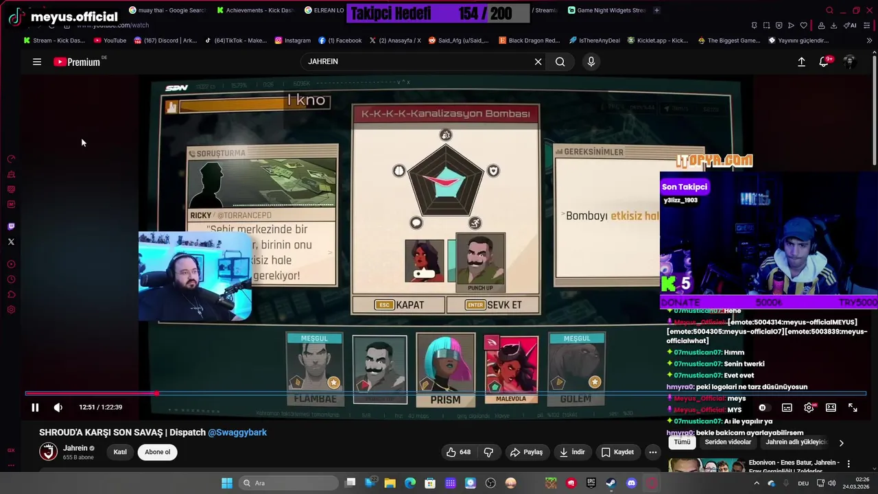The height and width of the screenshot is (494, 878).
Task: Toggle subtitles in the video player
Action: tap(787, 408)
